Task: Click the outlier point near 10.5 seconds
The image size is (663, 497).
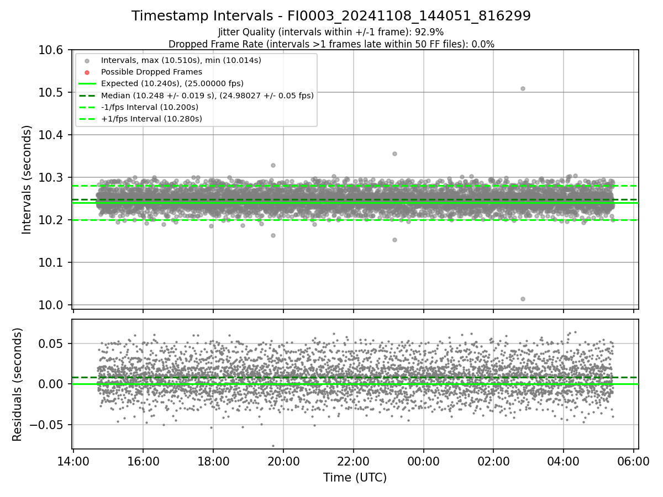Action: click(x=522, y=88)
